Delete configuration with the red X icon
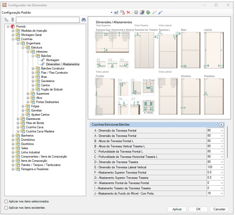This screenshot has height=215, width=235. point(129,12)
